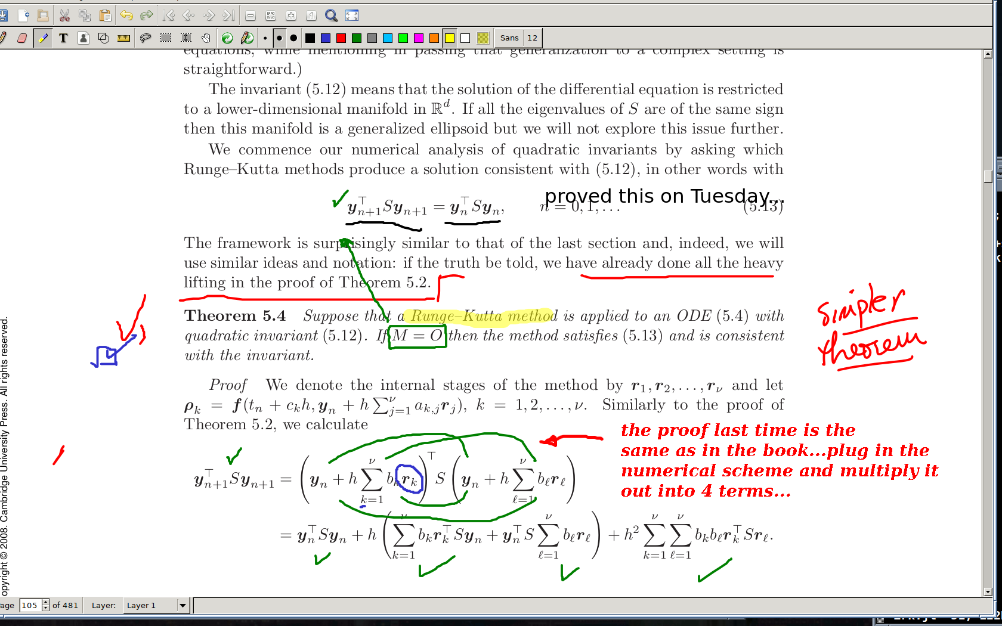
Task: Click the Undo arrow
Action: tap(126, 16)
